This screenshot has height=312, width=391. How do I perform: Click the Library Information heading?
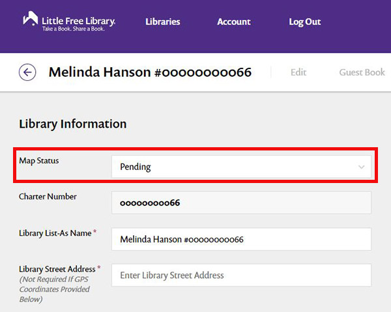pyautogui.click(x=73, y=124)
